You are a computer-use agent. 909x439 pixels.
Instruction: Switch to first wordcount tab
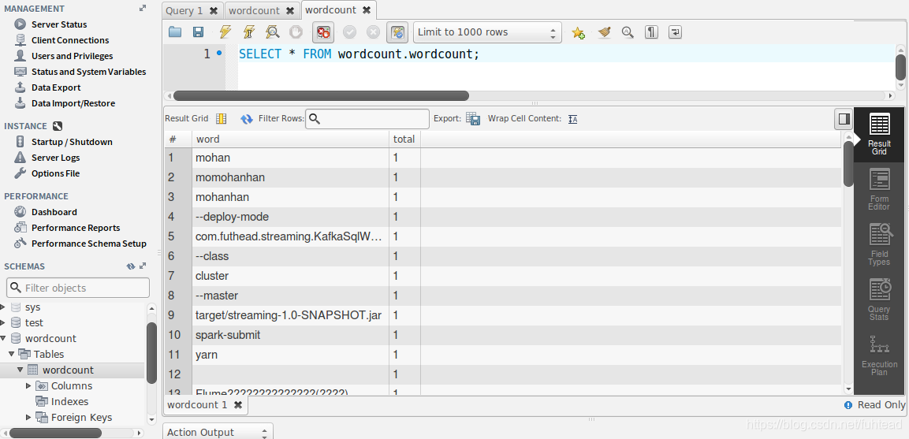click(254, 10)
